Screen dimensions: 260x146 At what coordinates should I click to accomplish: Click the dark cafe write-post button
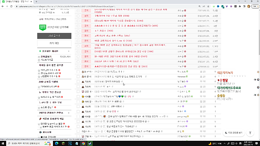[x=54, y=36]
